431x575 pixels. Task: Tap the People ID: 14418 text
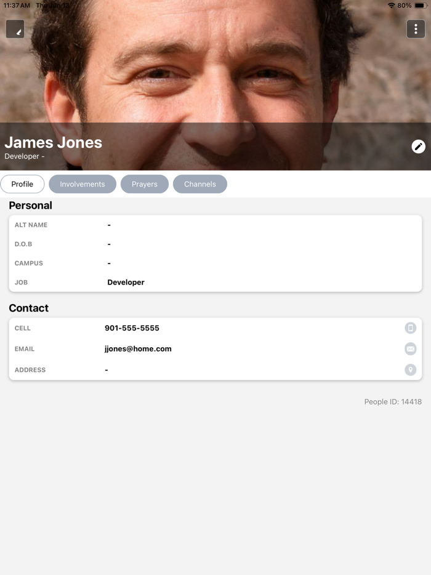(x=393, y=401)
